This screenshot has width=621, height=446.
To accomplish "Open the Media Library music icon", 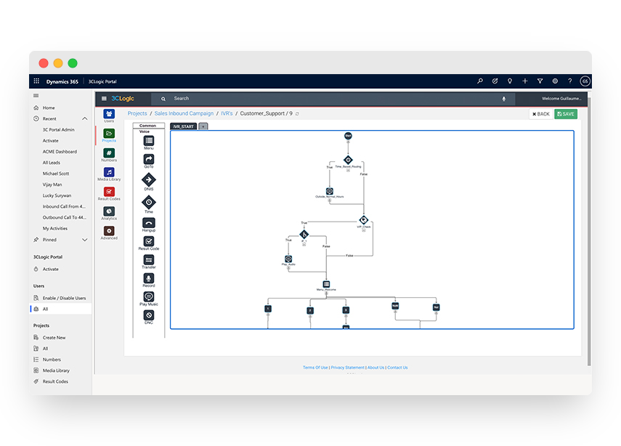I will click(x=109, y=172).
